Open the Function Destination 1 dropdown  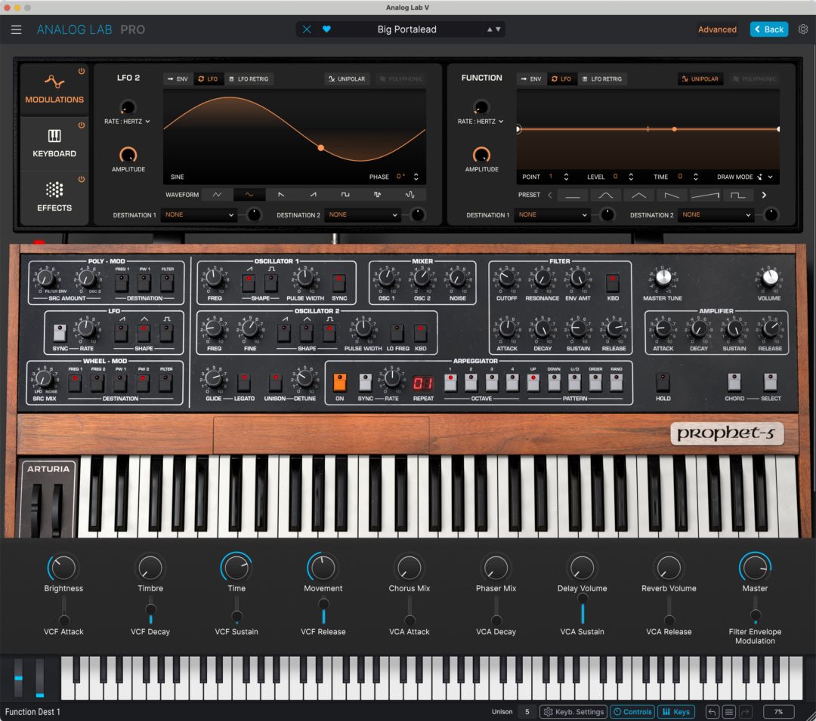(552, 214)
